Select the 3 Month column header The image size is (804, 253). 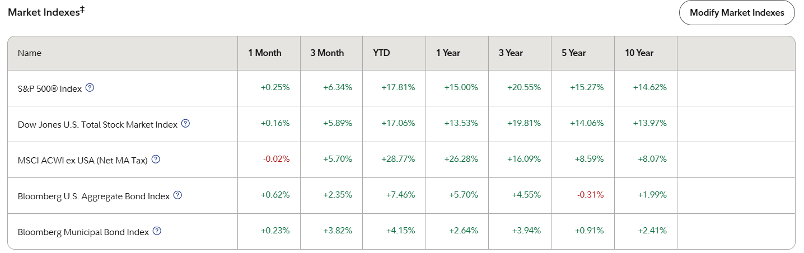[327, 53]
